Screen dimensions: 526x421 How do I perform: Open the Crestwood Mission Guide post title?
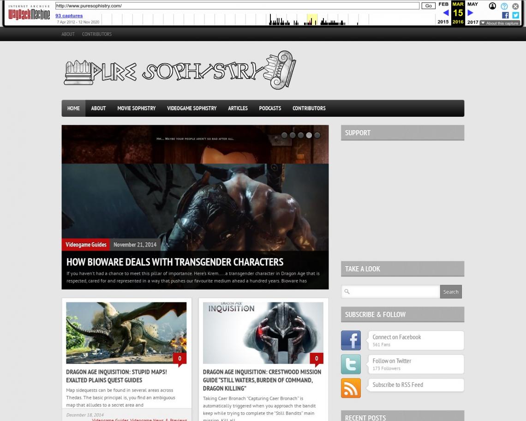[x=262, y=380]
